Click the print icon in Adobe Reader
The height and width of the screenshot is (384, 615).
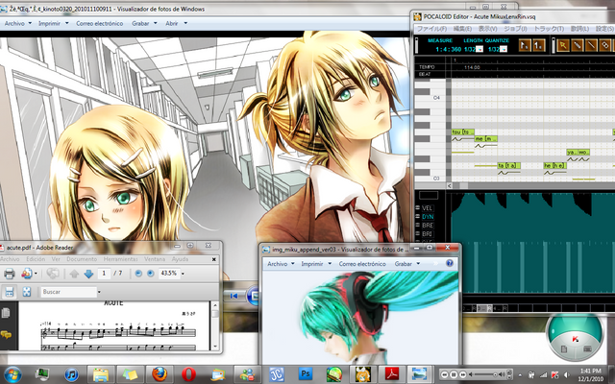tap(9, 273)
